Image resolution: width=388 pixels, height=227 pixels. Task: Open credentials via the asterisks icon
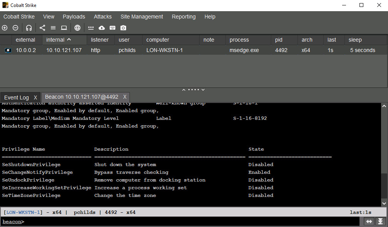[91, 28]
